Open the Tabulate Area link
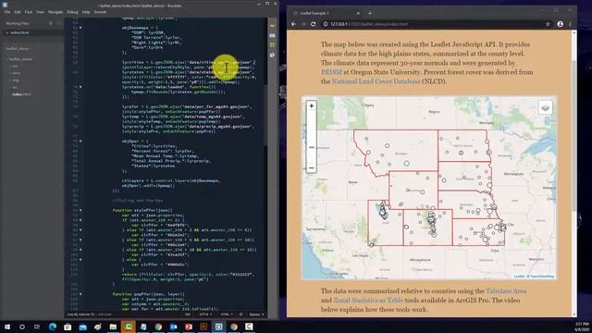This screenshot has height=333, width=592. coord(506,291)
